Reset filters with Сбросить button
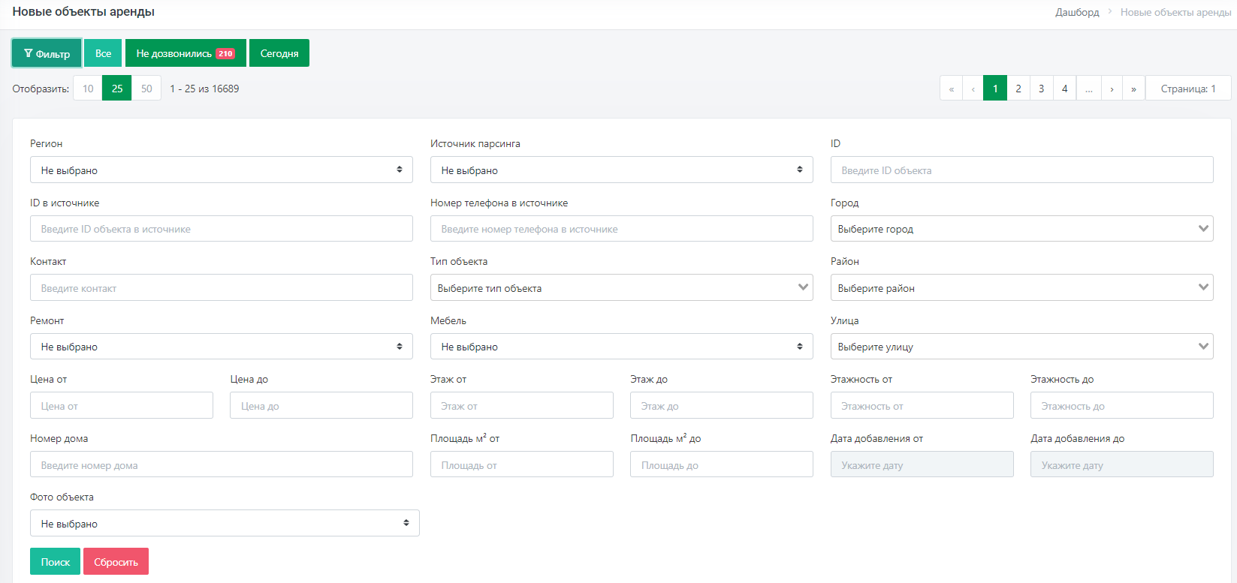 pyautogui.click(x=116, y=561)
